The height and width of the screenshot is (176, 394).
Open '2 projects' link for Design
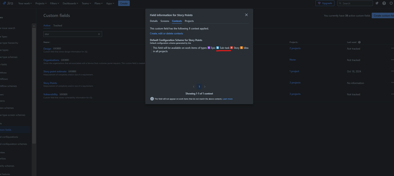[x=295, y=48]
